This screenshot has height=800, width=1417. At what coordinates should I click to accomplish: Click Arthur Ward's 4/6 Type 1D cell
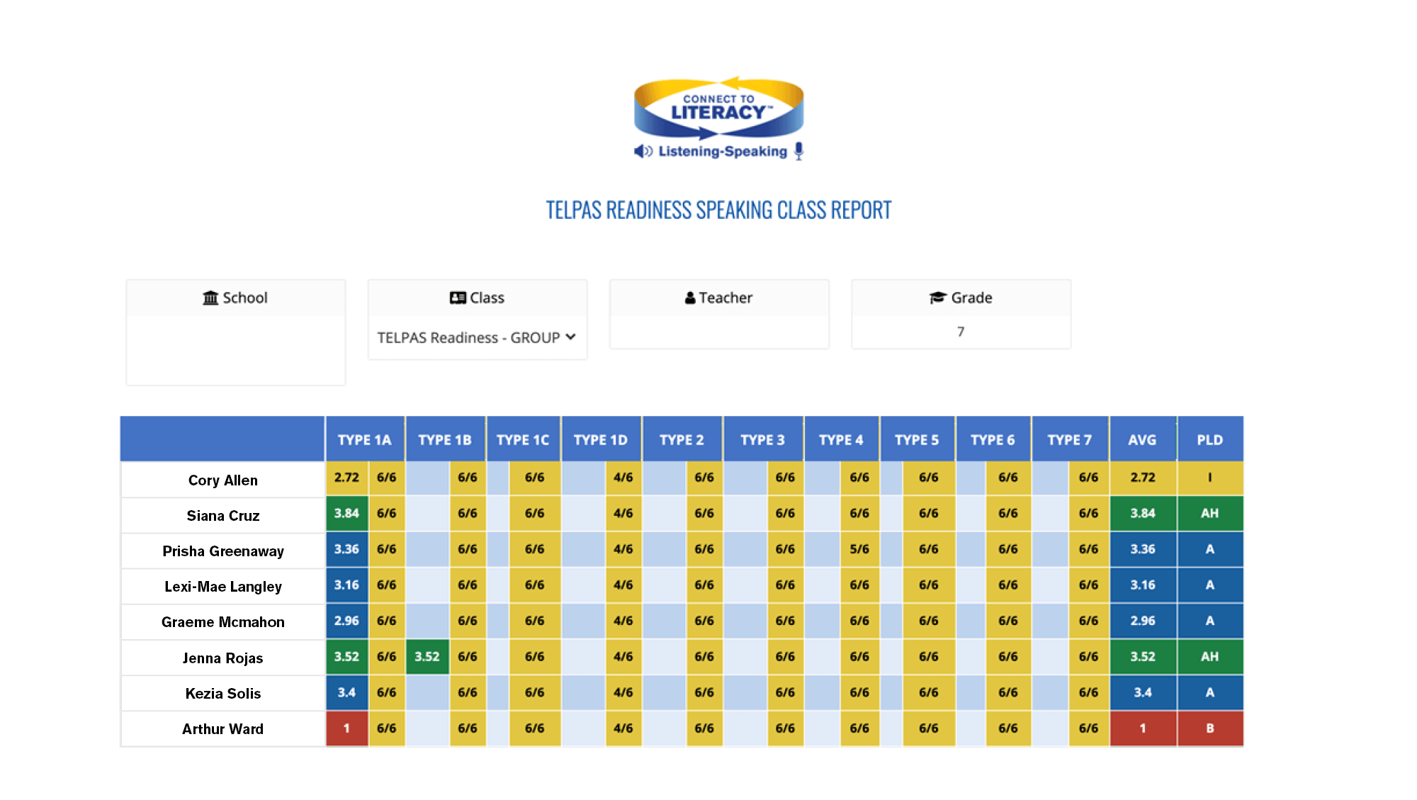pos(623,728)
